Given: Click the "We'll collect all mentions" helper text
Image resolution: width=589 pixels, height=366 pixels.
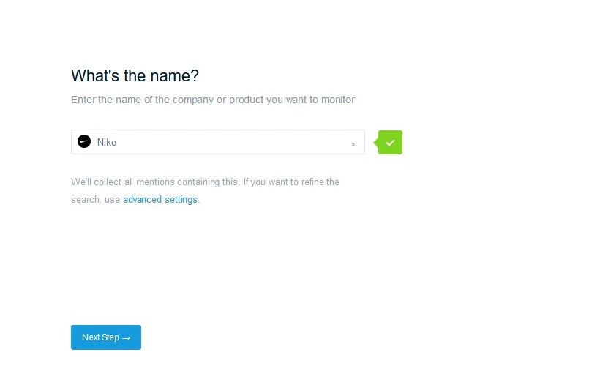Looking at the screenshot, I should (205, 182).
